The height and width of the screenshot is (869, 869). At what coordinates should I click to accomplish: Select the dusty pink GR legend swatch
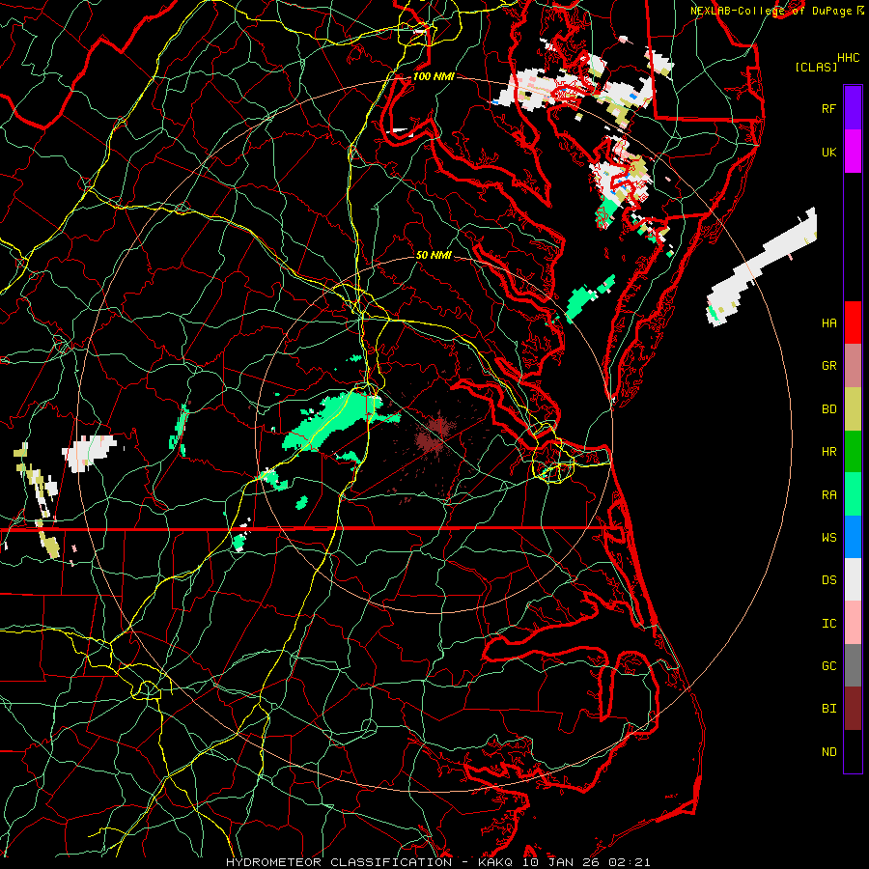pyautogui.click(x=853, y=366)
